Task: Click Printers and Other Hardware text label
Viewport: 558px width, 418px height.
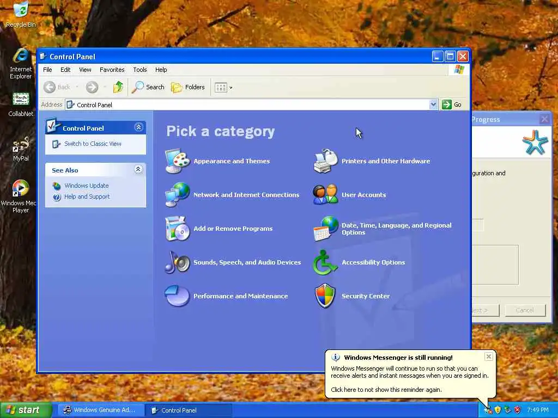Action: [386, 161]
